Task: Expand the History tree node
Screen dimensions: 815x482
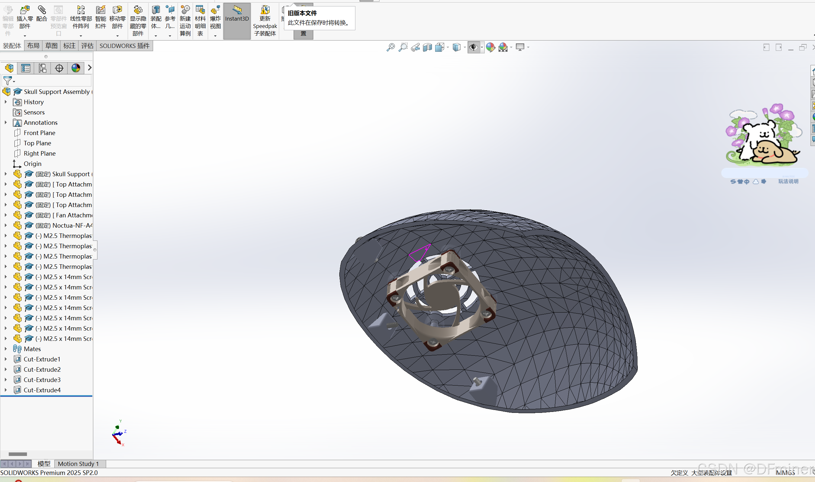Action: [x=5, y=102]
